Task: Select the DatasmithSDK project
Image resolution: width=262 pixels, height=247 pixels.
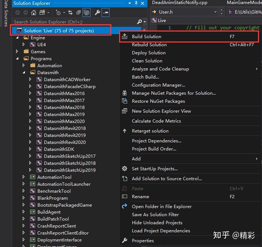Action: pyautogui.click(x=59, y=149)
